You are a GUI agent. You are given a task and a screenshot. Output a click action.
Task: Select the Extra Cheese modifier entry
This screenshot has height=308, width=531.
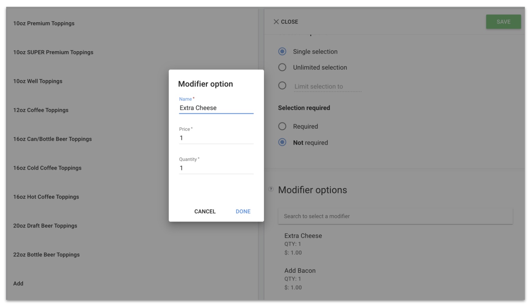302,236
